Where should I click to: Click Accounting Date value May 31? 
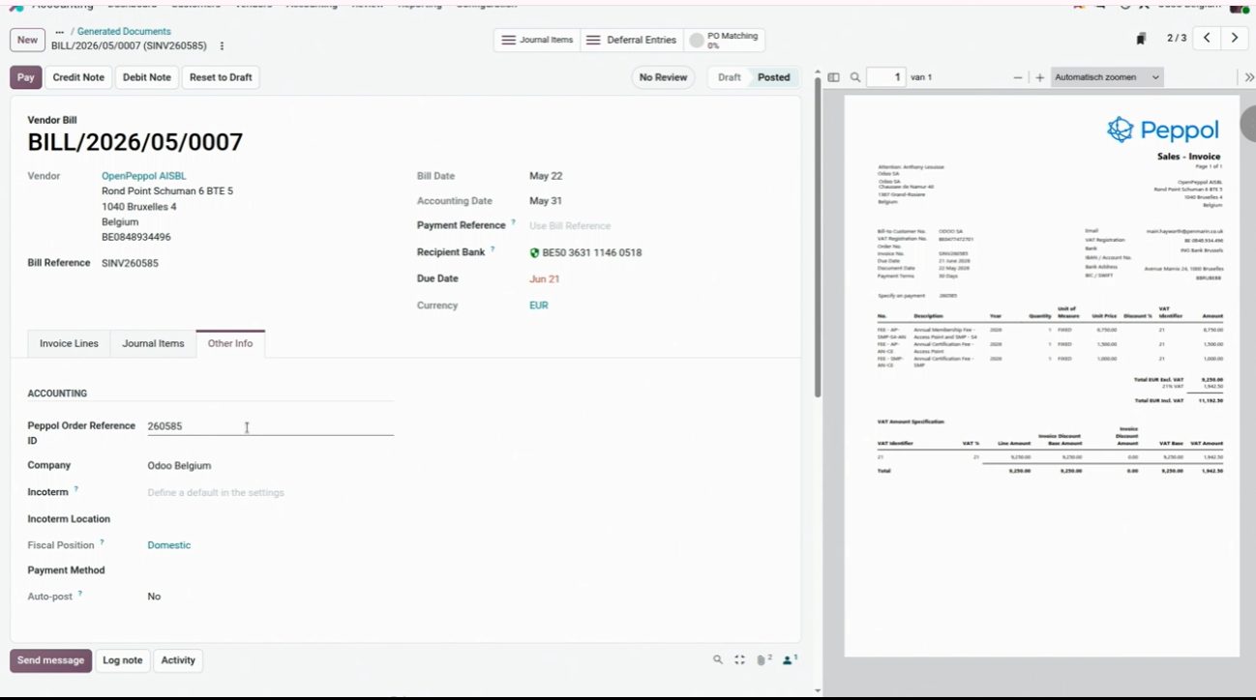tap(546, 201)
